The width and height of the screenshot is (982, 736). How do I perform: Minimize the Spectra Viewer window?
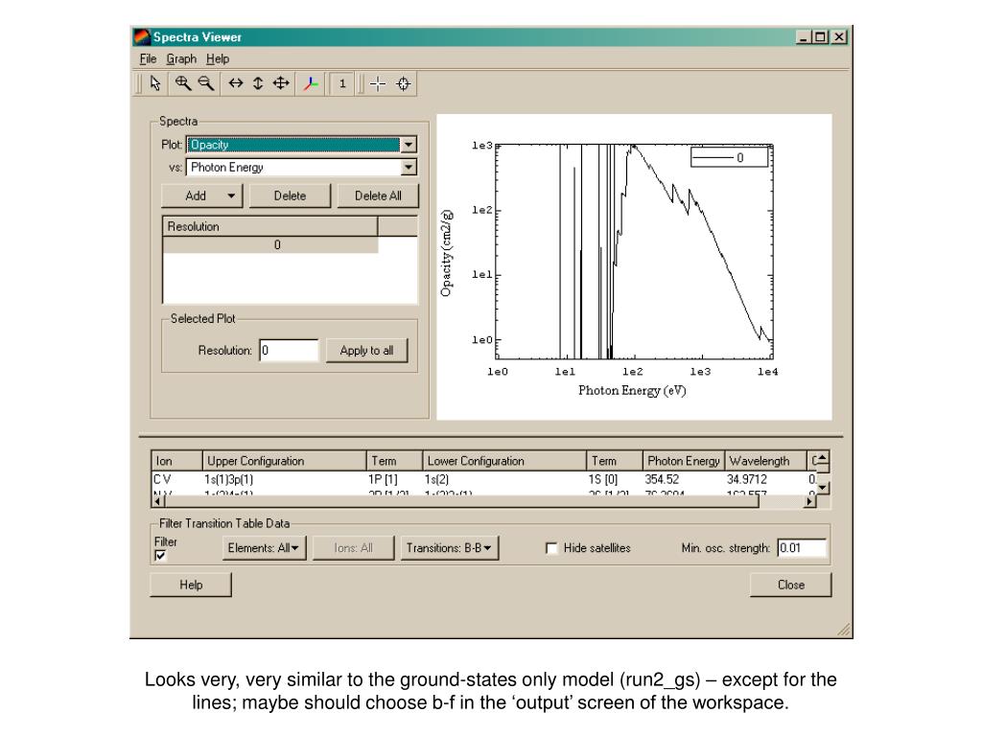(804, 37)
